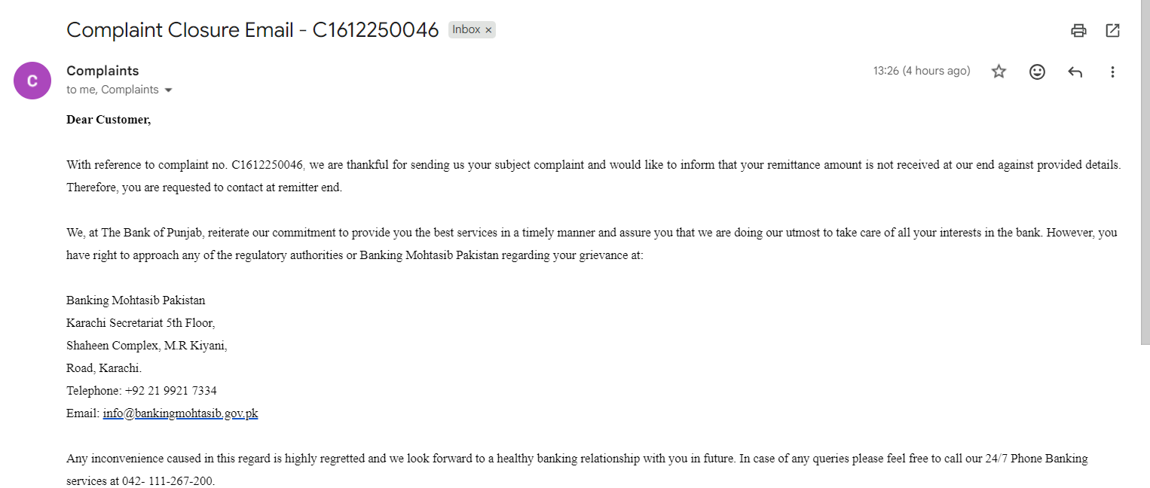
Task: Click the 'to me, Complaints' recipients text
Action: [x=112, y=90]
